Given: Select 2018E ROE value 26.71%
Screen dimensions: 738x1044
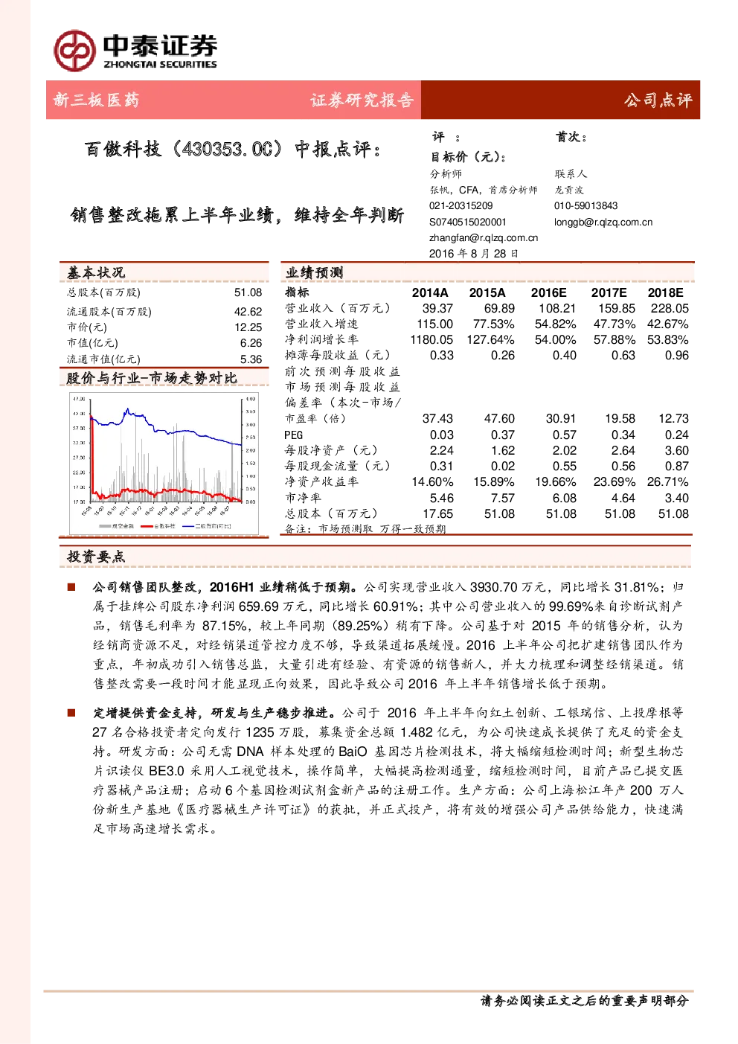Looking at the screenshot, I should tap(668, 482).
